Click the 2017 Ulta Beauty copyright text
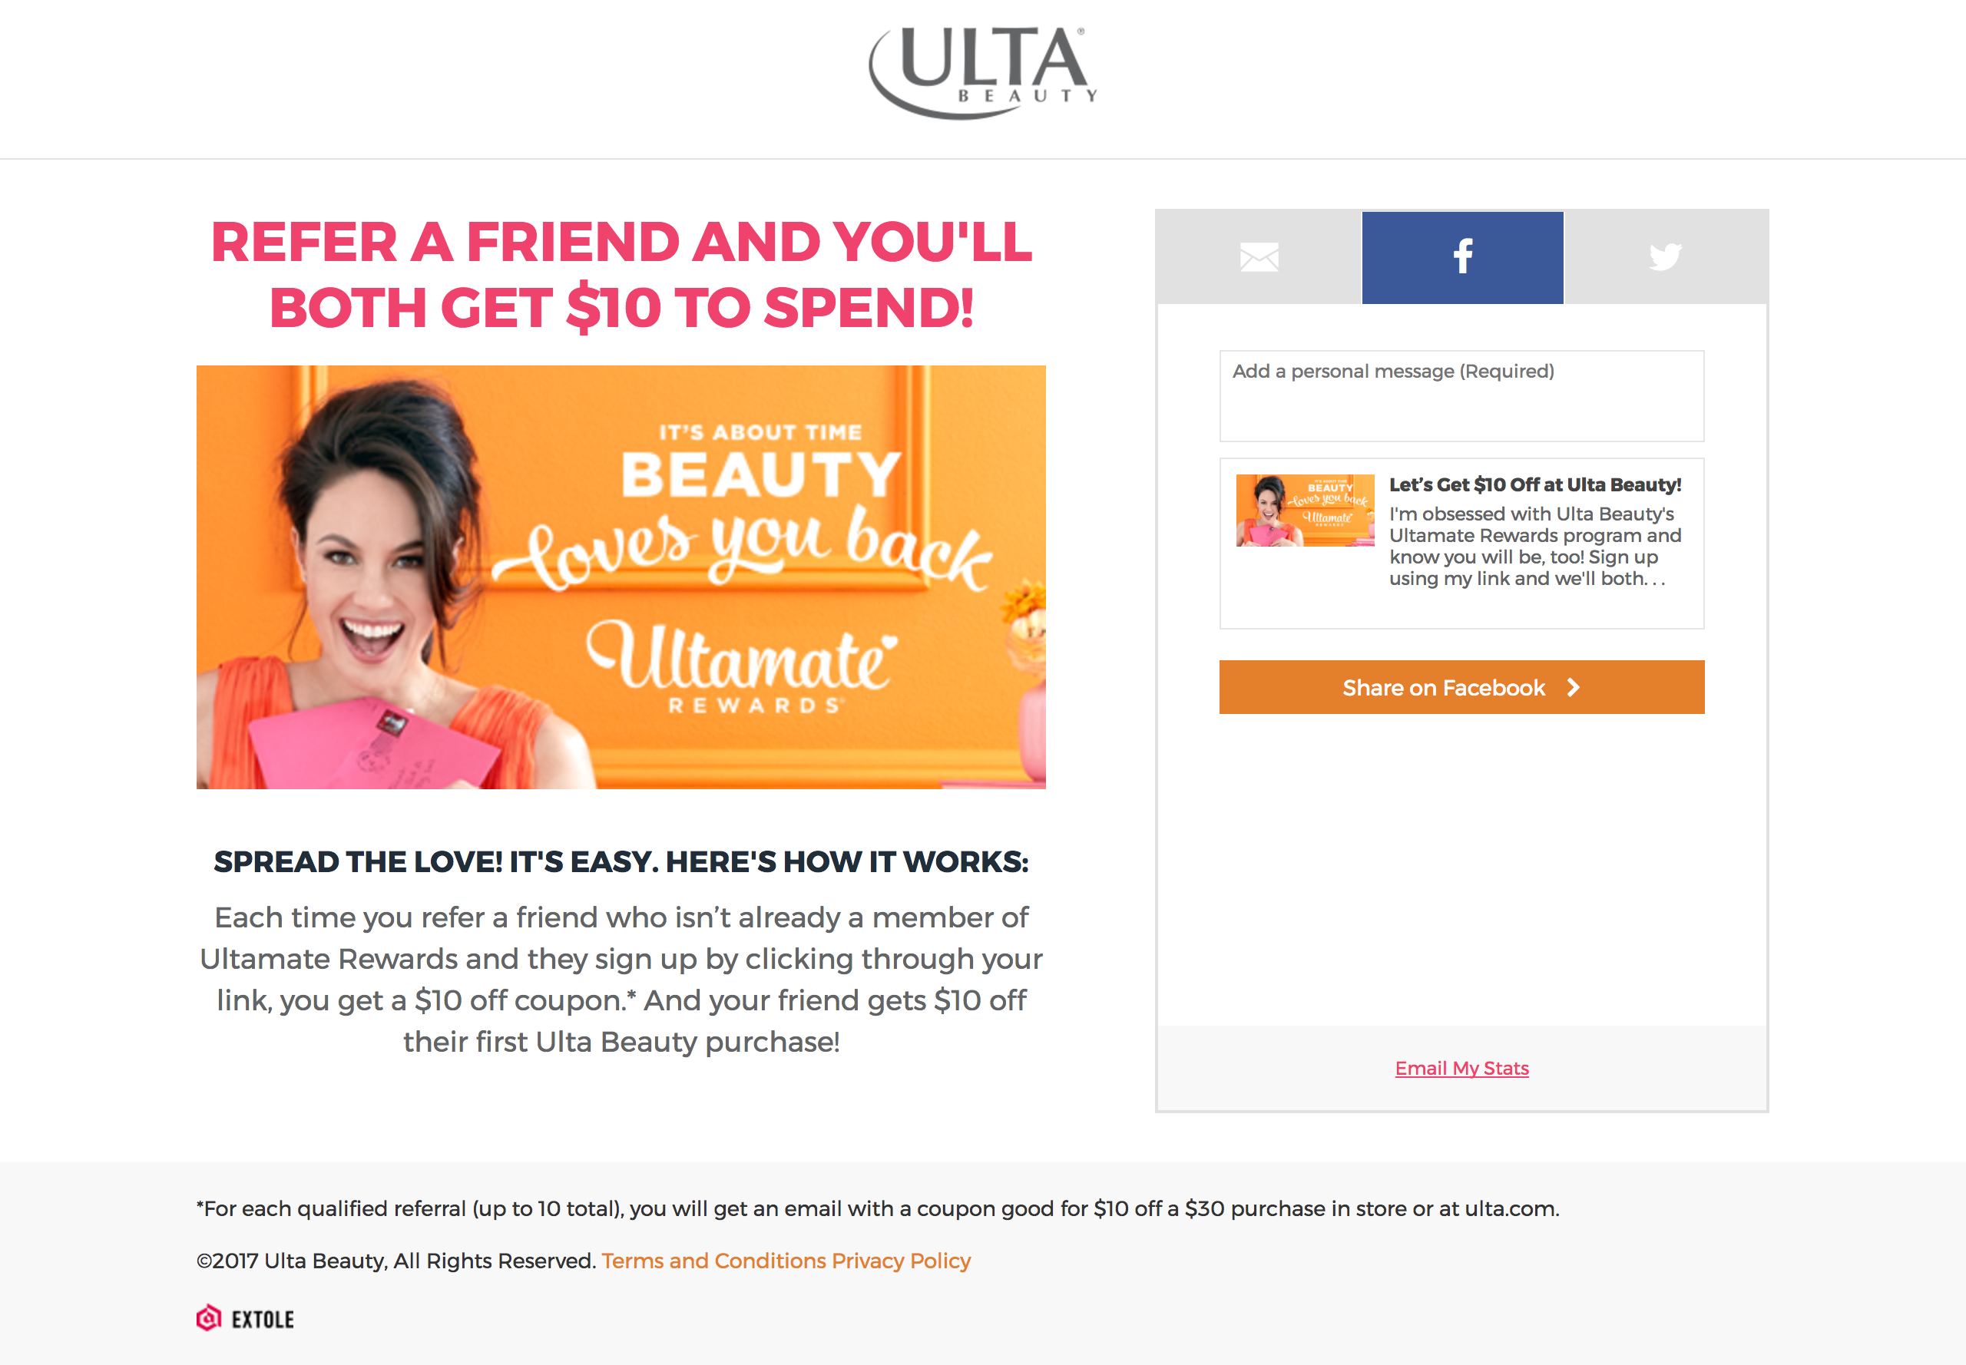 (x=396, y=1261)
